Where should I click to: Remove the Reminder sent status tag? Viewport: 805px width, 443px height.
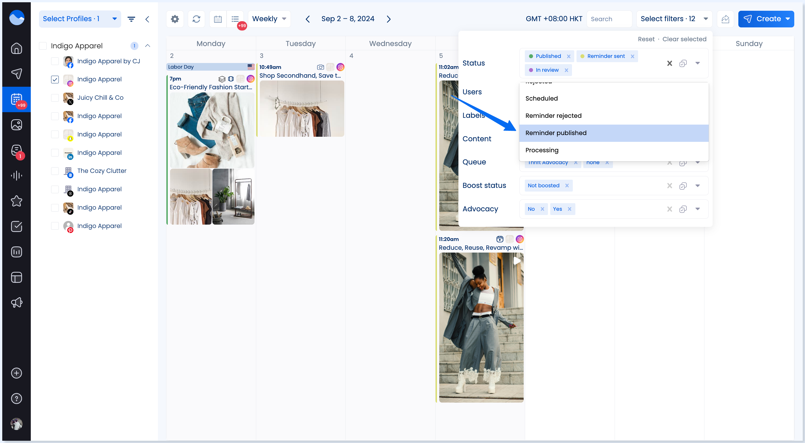point(632,56)
